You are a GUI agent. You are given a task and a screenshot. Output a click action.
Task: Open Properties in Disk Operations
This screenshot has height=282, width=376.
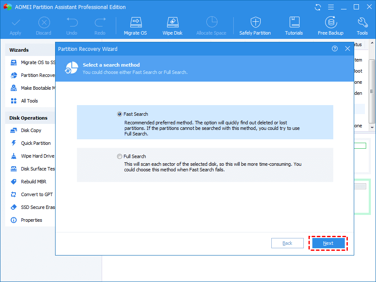tap(26, 220)
